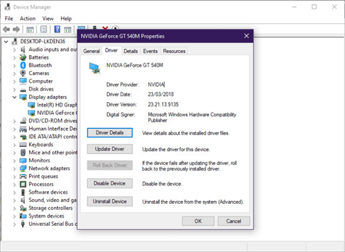Select the Disk drives icon

click(23, 90)
